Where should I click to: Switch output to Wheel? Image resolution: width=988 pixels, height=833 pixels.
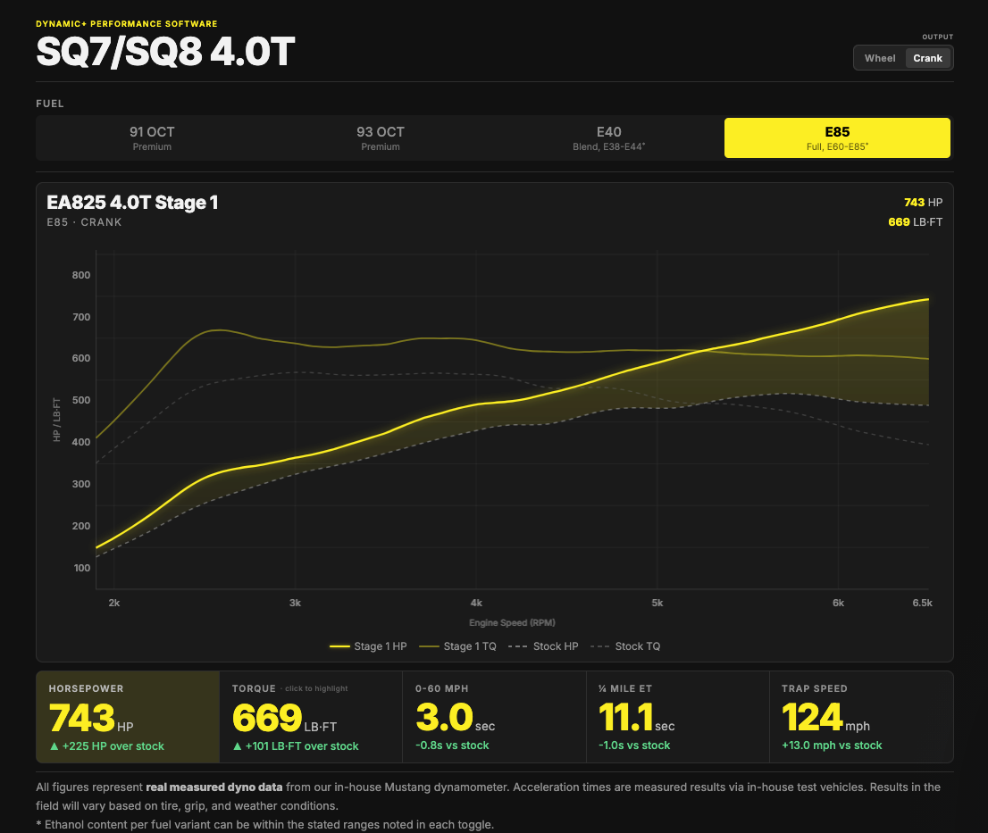tap(880, 58)
